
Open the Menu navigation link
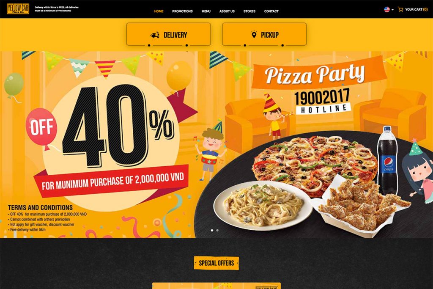point(206,11)
